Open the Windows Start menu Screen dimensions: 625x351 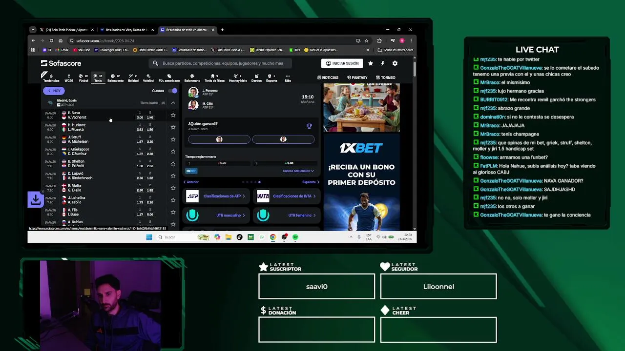click(149, 237)
